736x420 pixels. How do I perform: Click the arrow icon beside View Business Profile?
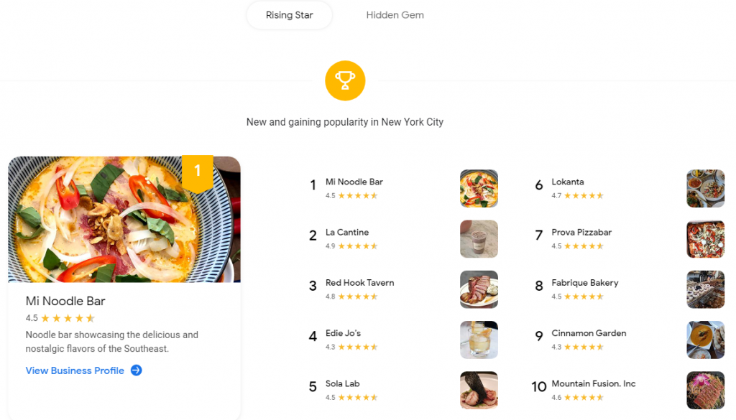136,370
